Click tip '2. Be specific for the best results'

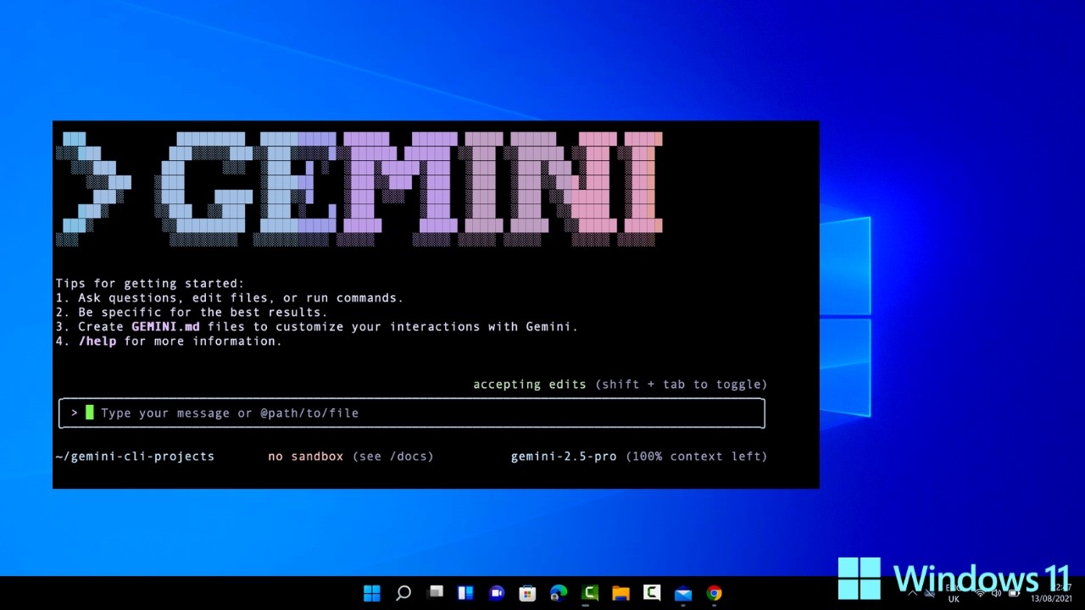192,313
